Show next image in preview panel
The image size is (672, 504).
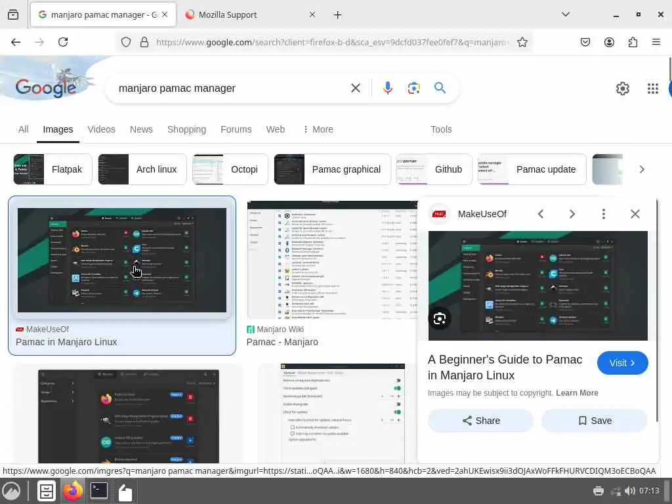(572, 214)
